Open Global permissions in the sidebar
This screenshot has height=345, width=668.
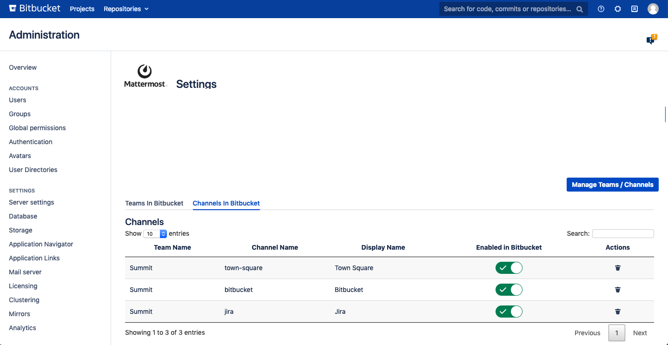coord(37,128)
